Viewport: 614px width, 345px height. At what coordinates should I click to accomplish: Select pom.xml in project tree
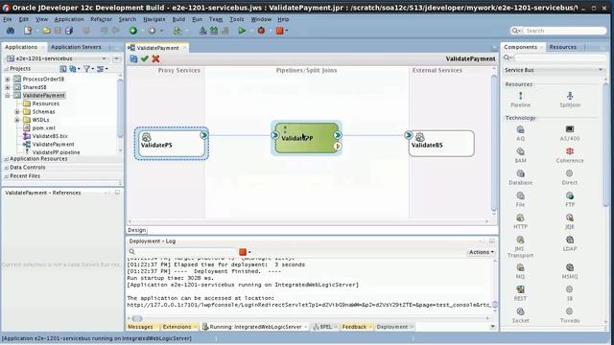43,127
